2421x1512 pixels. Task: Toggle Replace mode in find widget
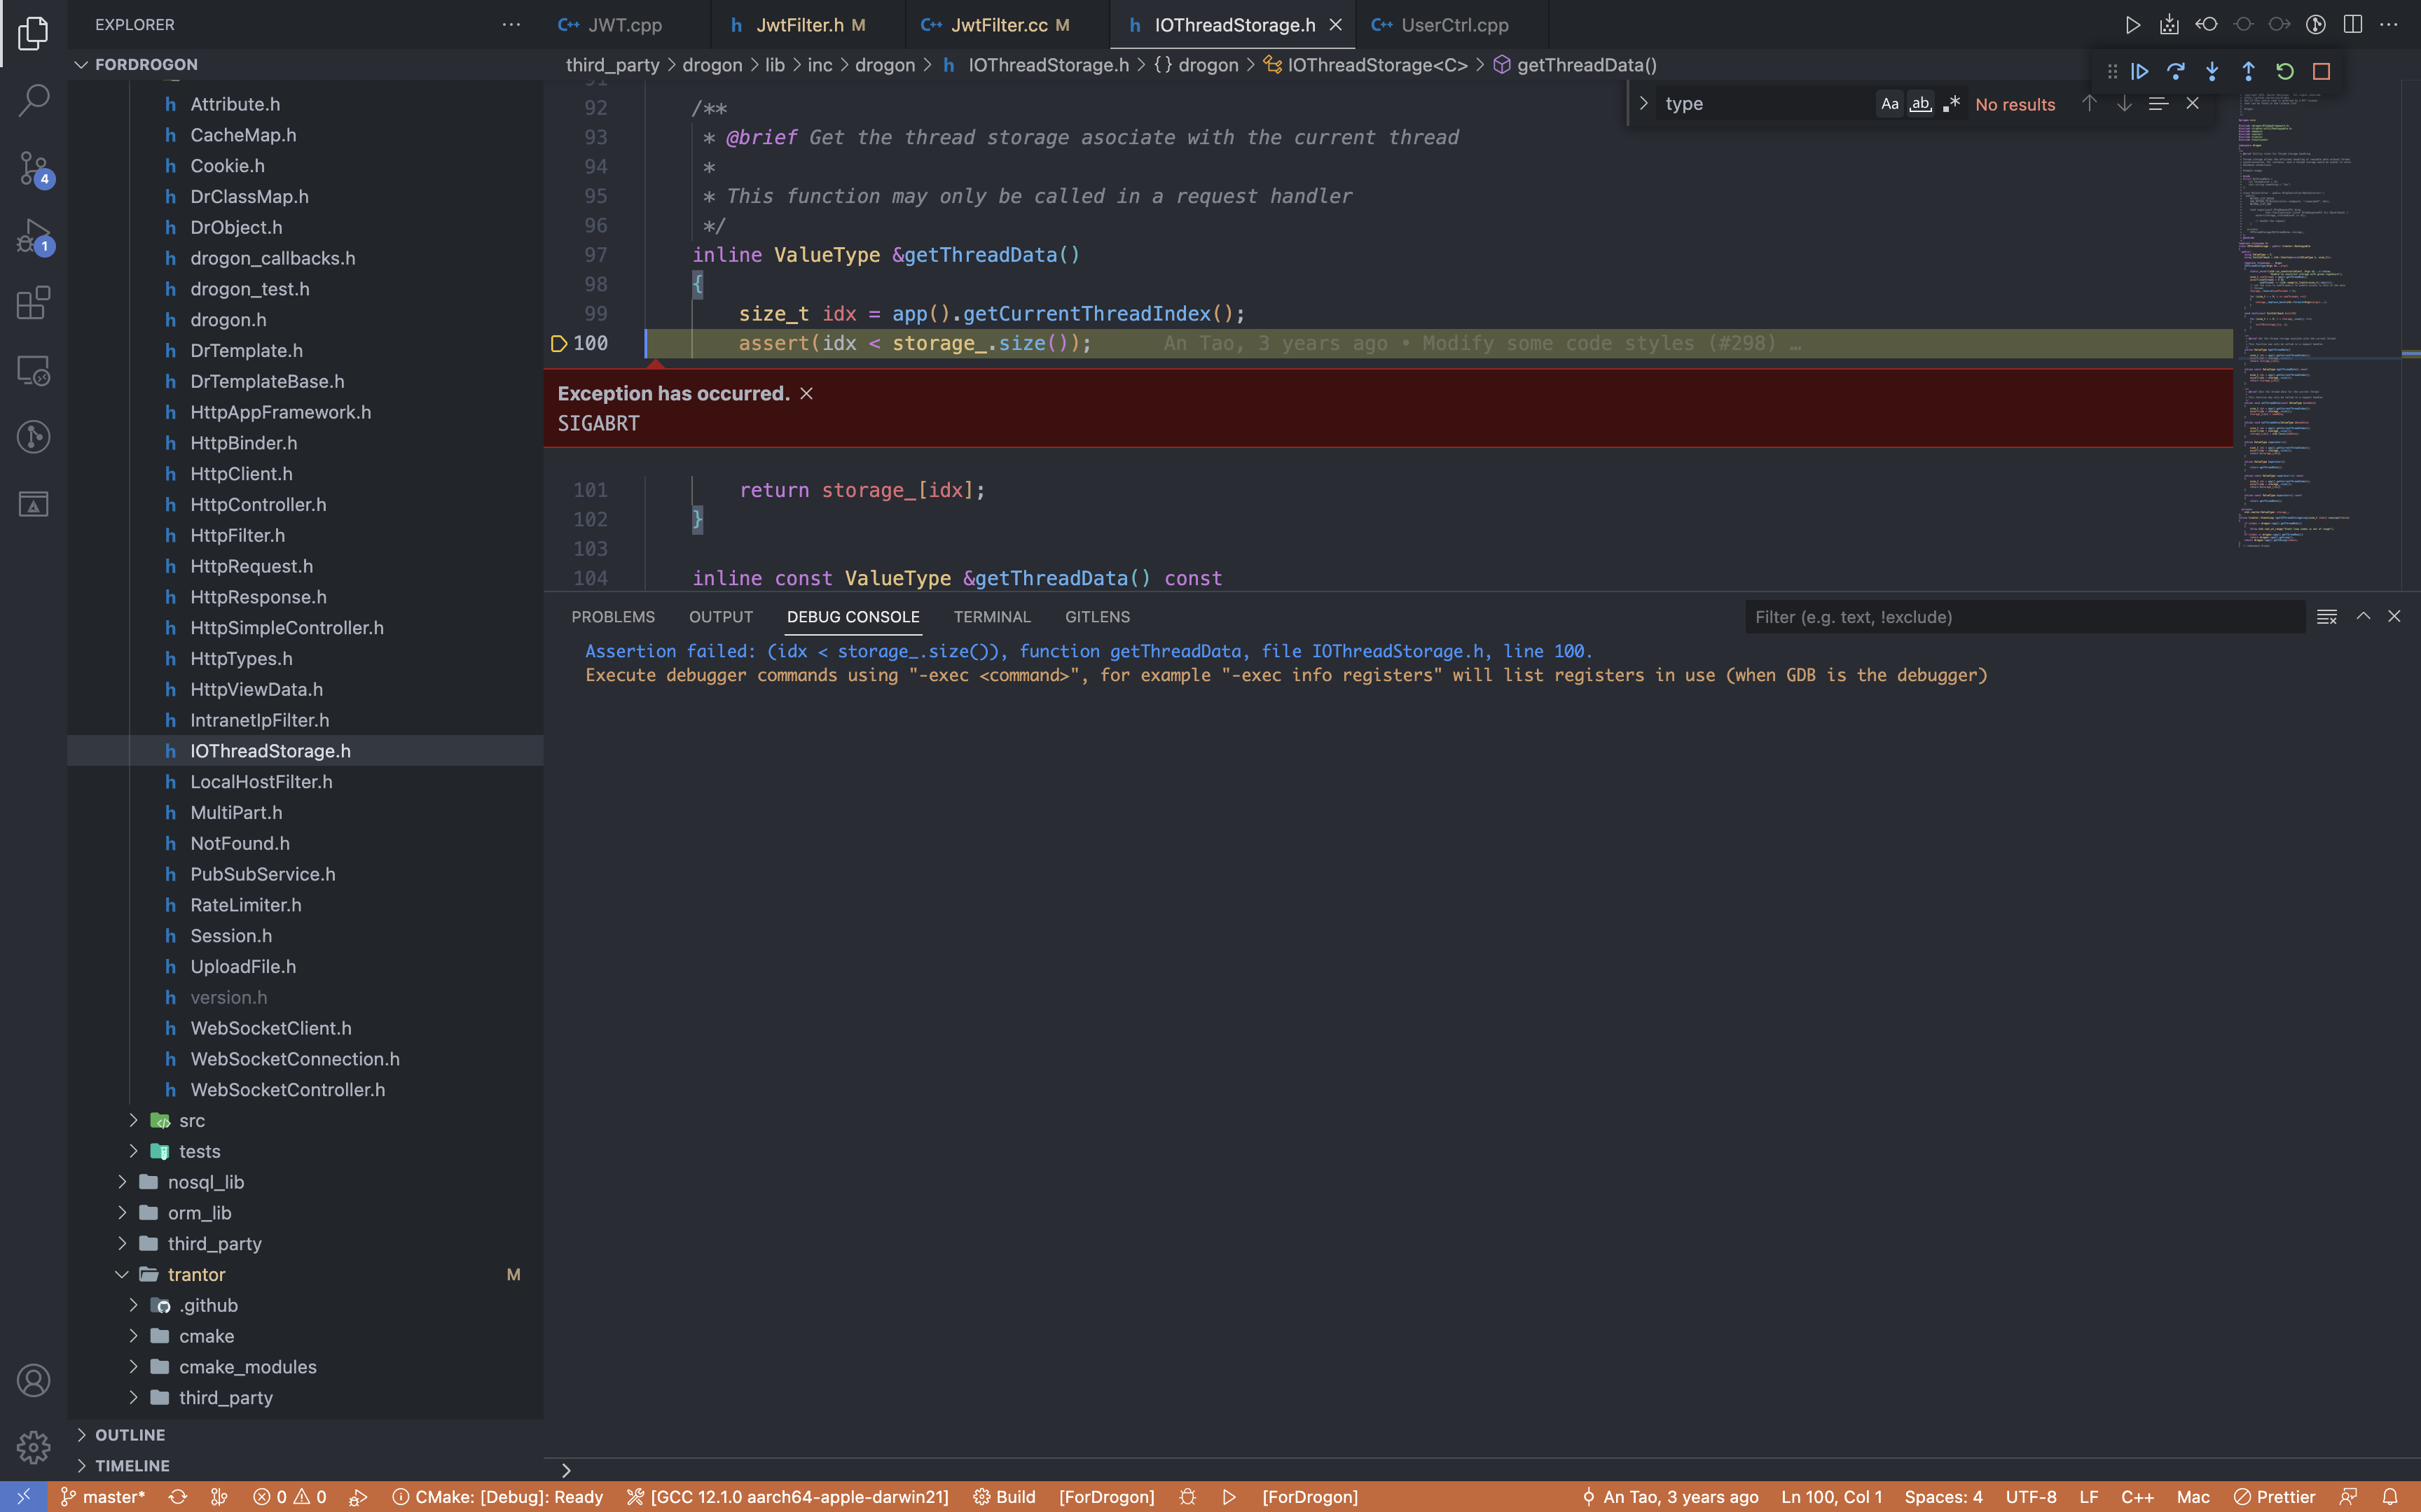coord(1643,104)
